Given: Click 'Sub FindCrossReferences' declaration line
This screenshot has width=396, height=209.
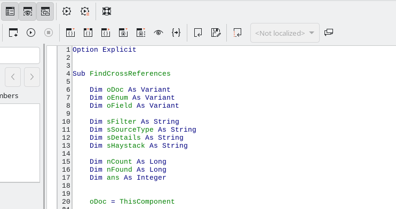Looking at the screenshot, I should (122, 74).
